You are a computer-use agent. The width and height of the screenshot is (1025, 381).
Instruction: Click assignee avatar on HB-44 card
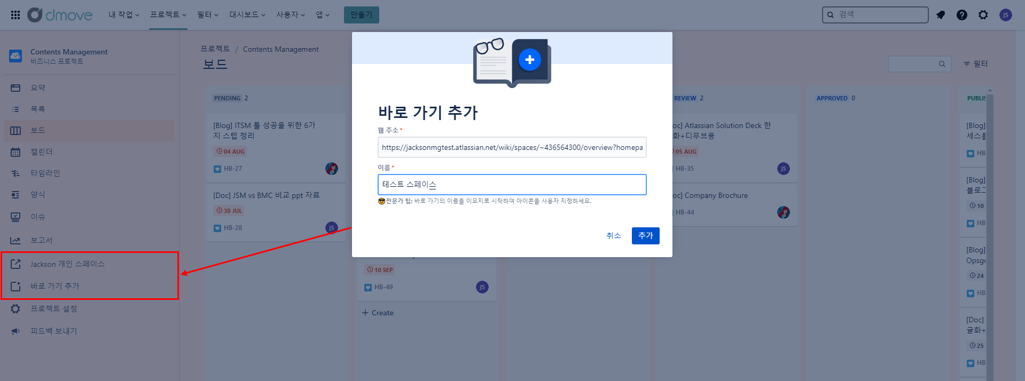coord(784,212)
